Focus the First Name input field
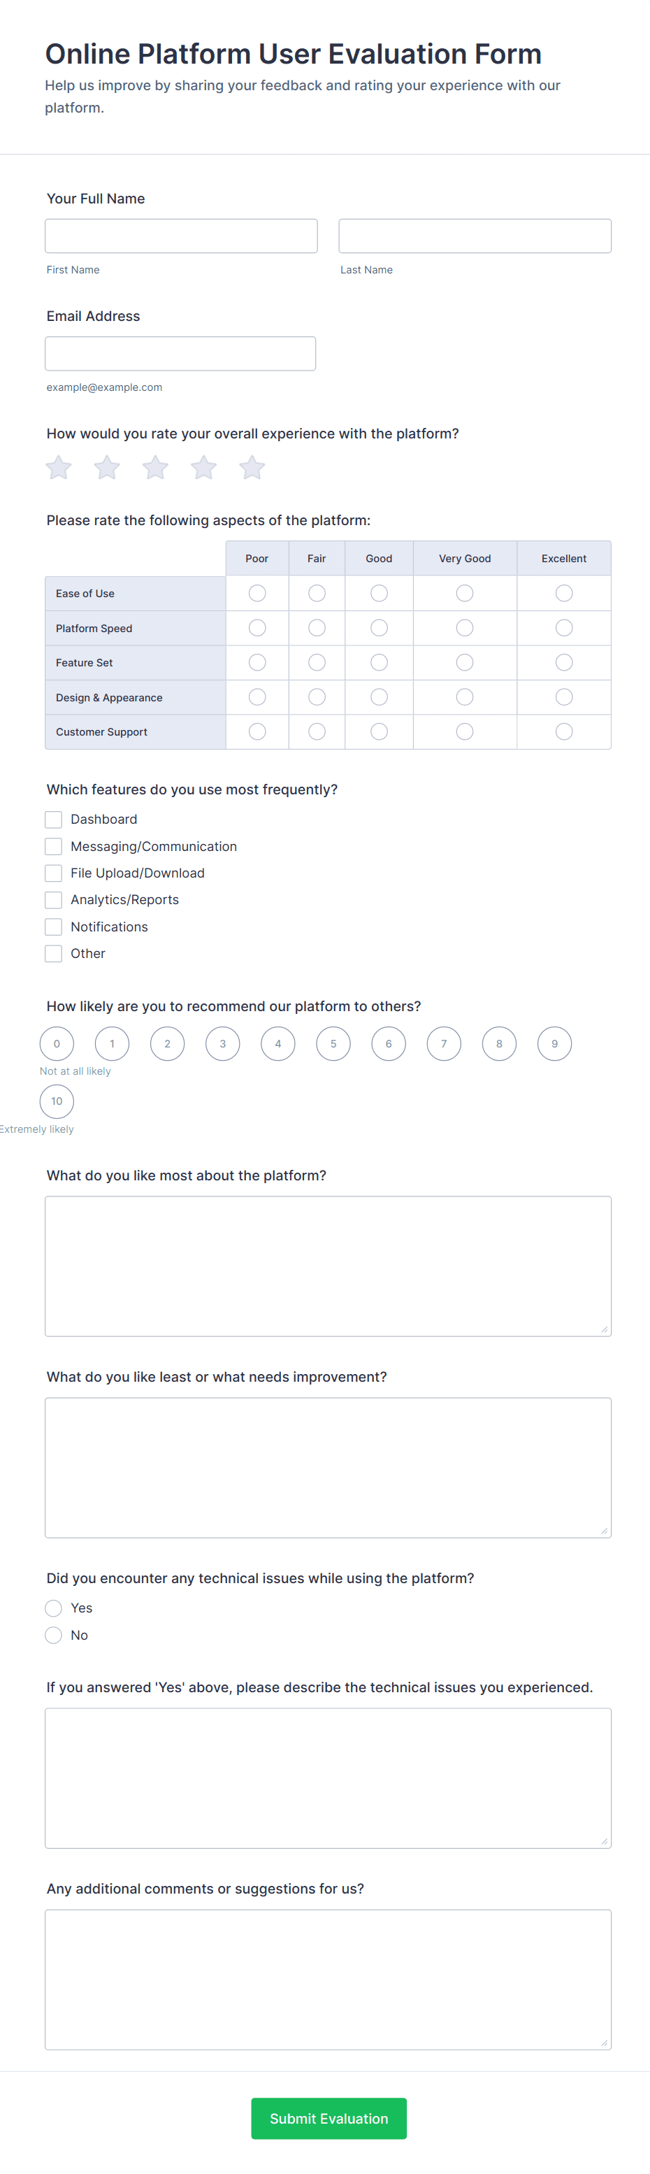This screenshot has width=650, height=2174. click(181, 236)
